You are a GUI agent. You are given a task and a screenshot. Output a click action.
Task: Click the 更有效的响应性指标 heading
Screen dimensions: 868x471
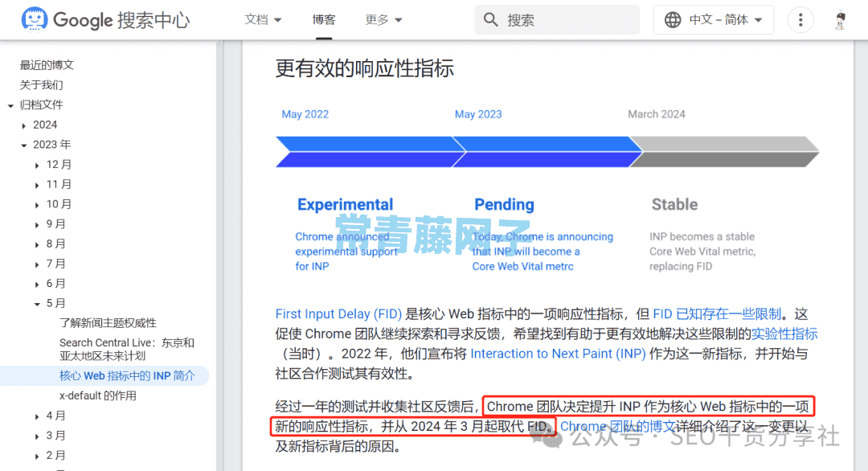[365, 68]
